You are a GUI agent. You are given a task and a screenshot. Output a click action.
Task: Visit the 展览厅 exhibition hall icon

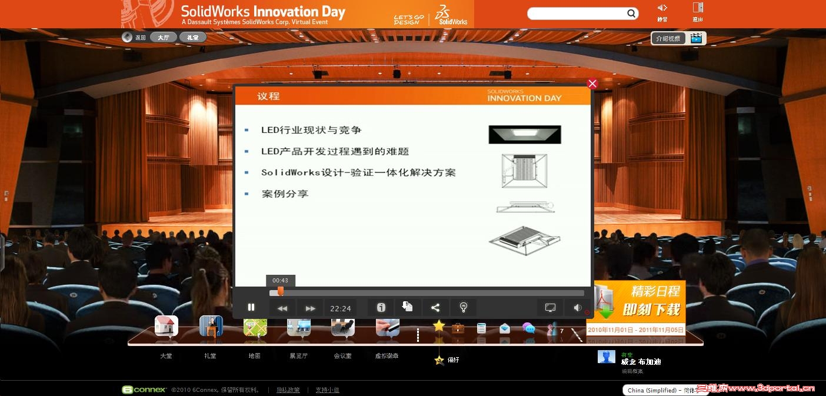tap(299, 327)
